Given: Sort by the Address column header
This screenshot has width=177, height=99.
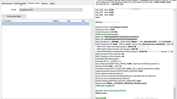Looking at the screenshot, I should [x=60, y=21].
